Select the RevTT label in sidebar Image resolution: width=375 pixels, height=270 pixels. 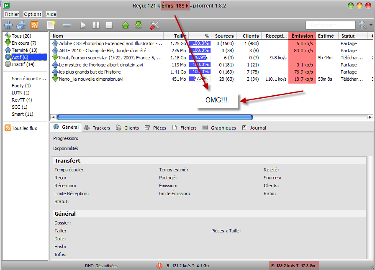(21, 100)
